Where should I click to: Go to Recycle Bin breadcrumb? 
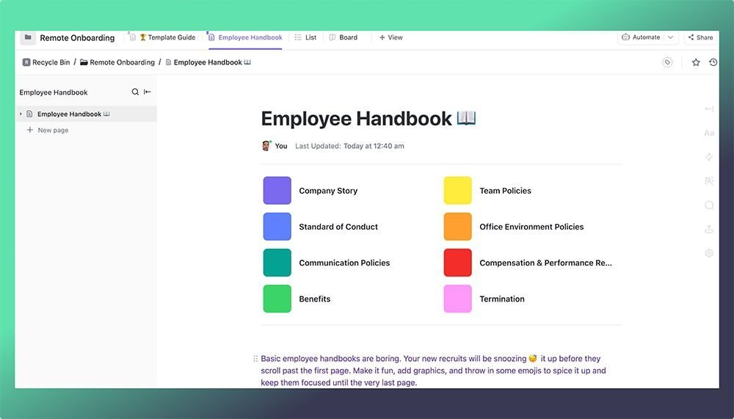[x=46, y=62]
